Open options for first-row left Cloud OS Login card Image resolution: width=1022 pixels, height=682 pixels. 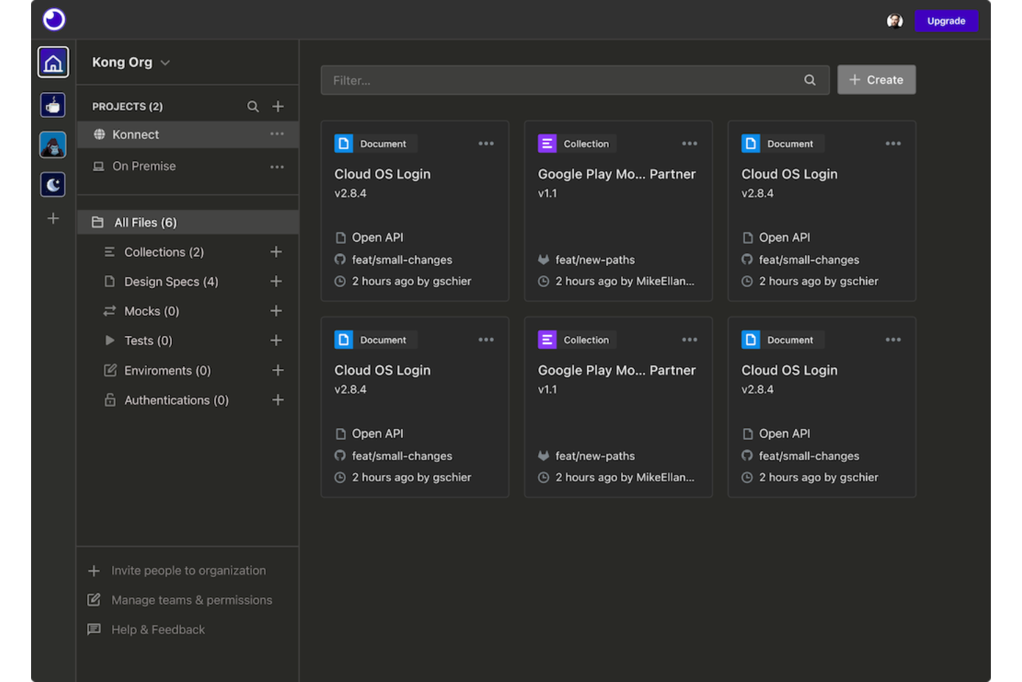(486, 144)
